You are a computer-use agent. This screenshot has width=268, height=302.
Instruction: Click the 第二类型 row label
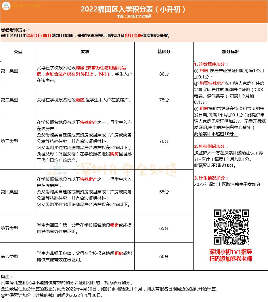pyautogui.click(x=9, y=100)
